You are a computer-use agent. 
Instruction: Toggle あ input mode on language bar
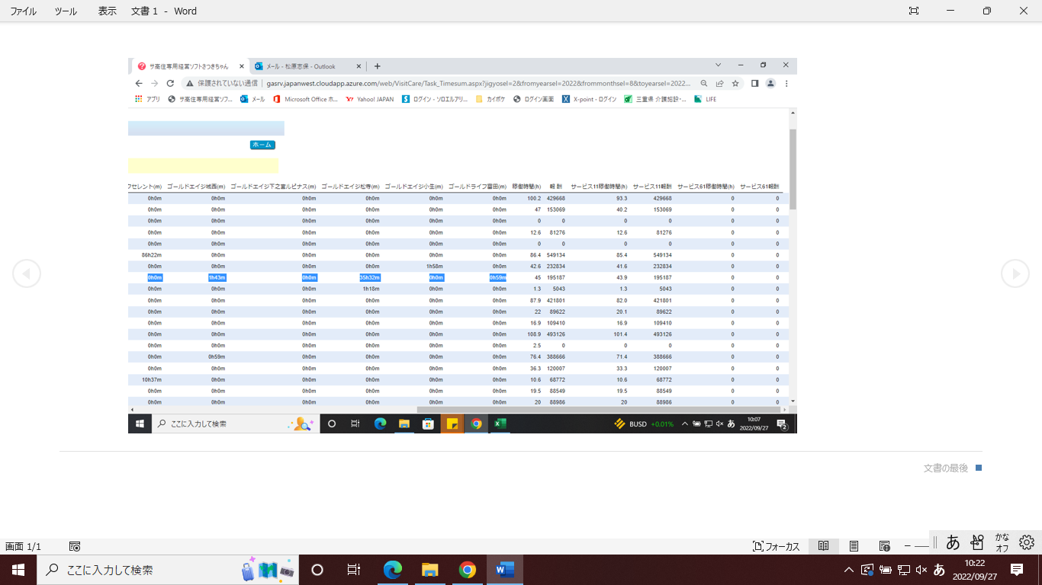click(953, 542)
